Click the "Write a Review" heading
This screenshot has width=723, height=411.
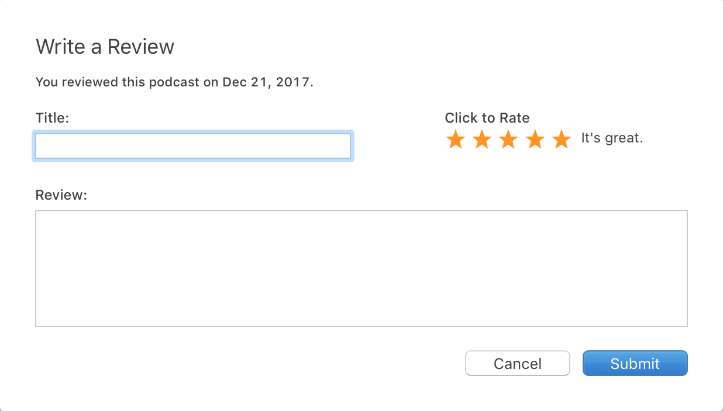(x=105, y=47)
